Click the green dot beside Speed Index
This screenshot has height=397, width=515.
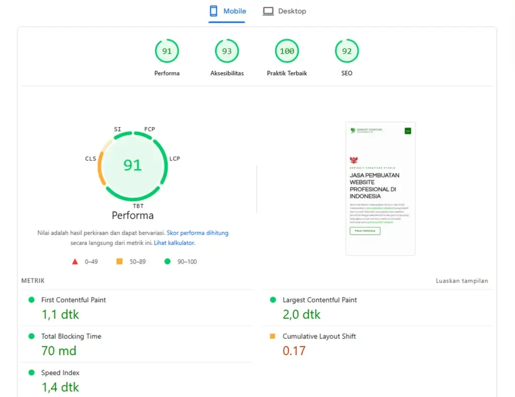click(x=32, y=373)
